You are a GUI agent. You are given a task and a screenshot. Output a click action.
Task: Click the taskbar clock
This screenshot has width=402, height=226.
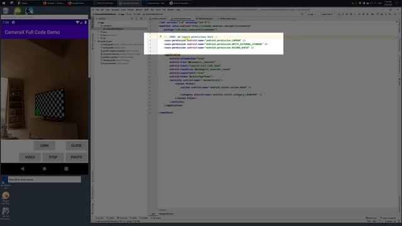point(388,3)
